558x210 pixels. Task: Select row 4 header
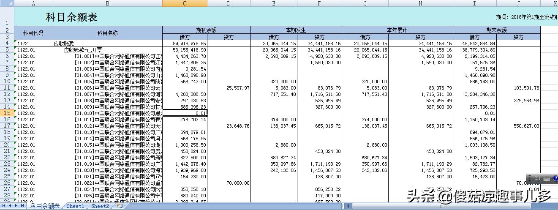pyautogui.click(x=7, y=43)
